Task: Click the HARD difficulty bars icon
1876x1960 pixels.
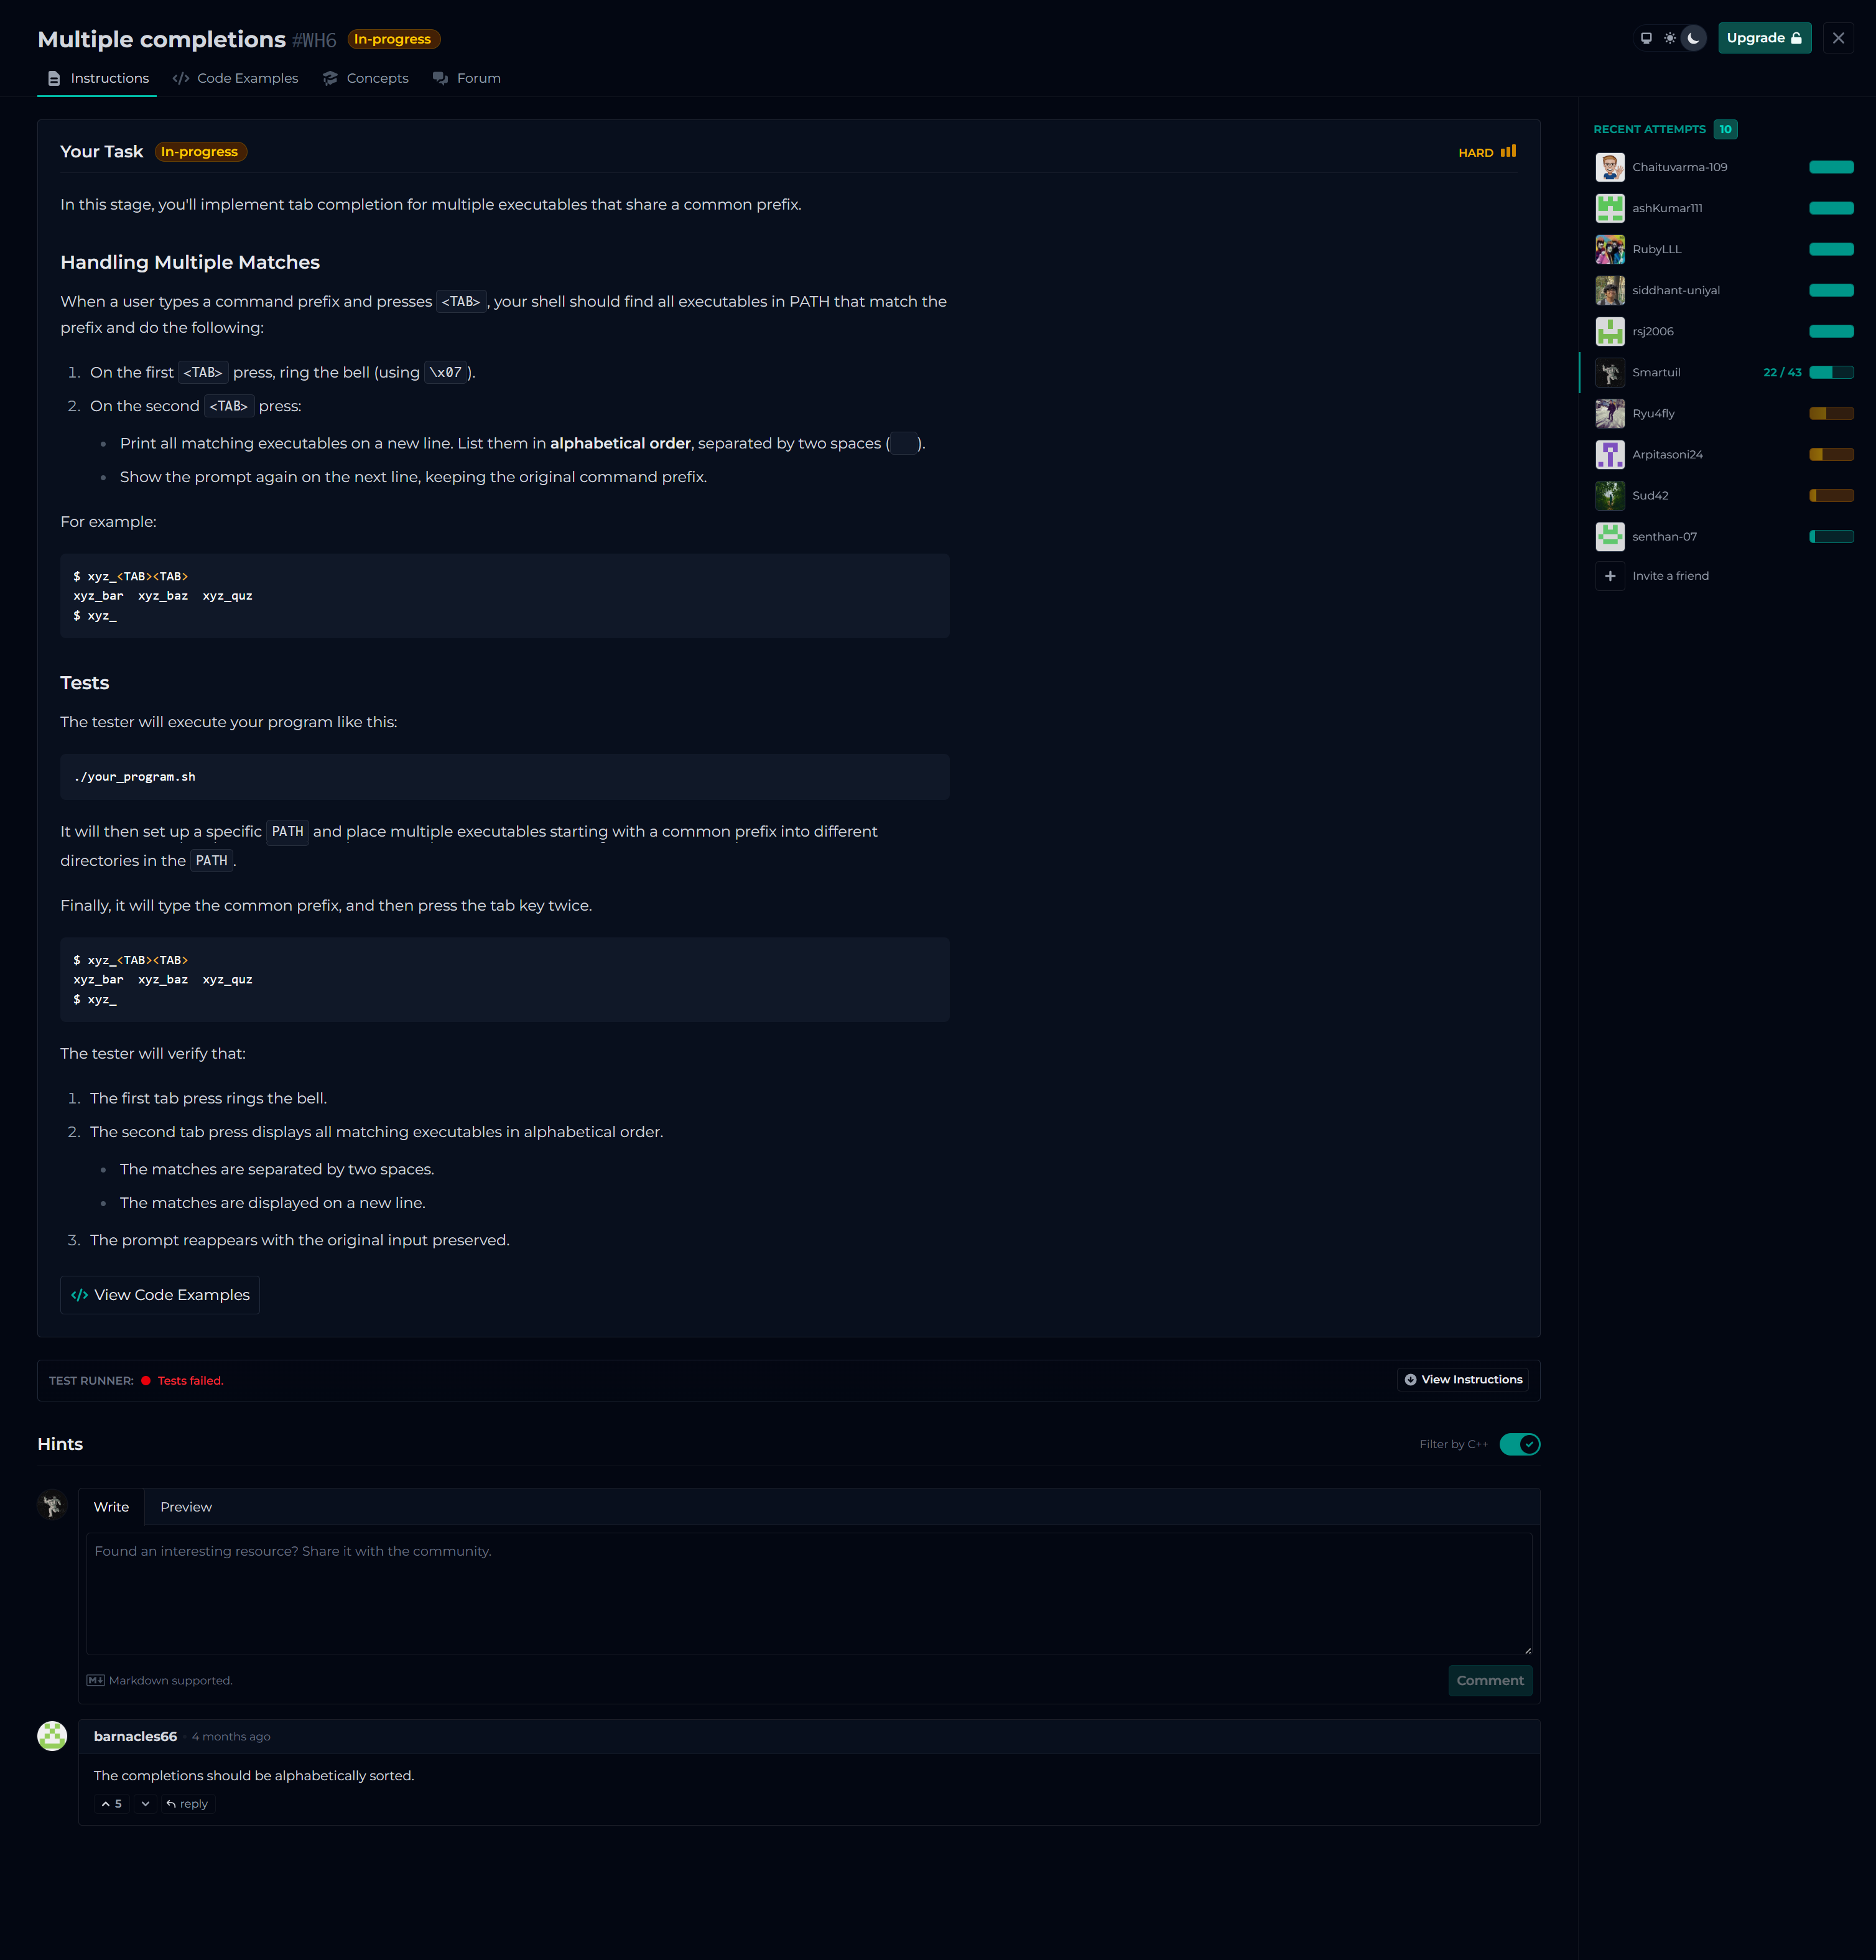Action: (1508, 152)
